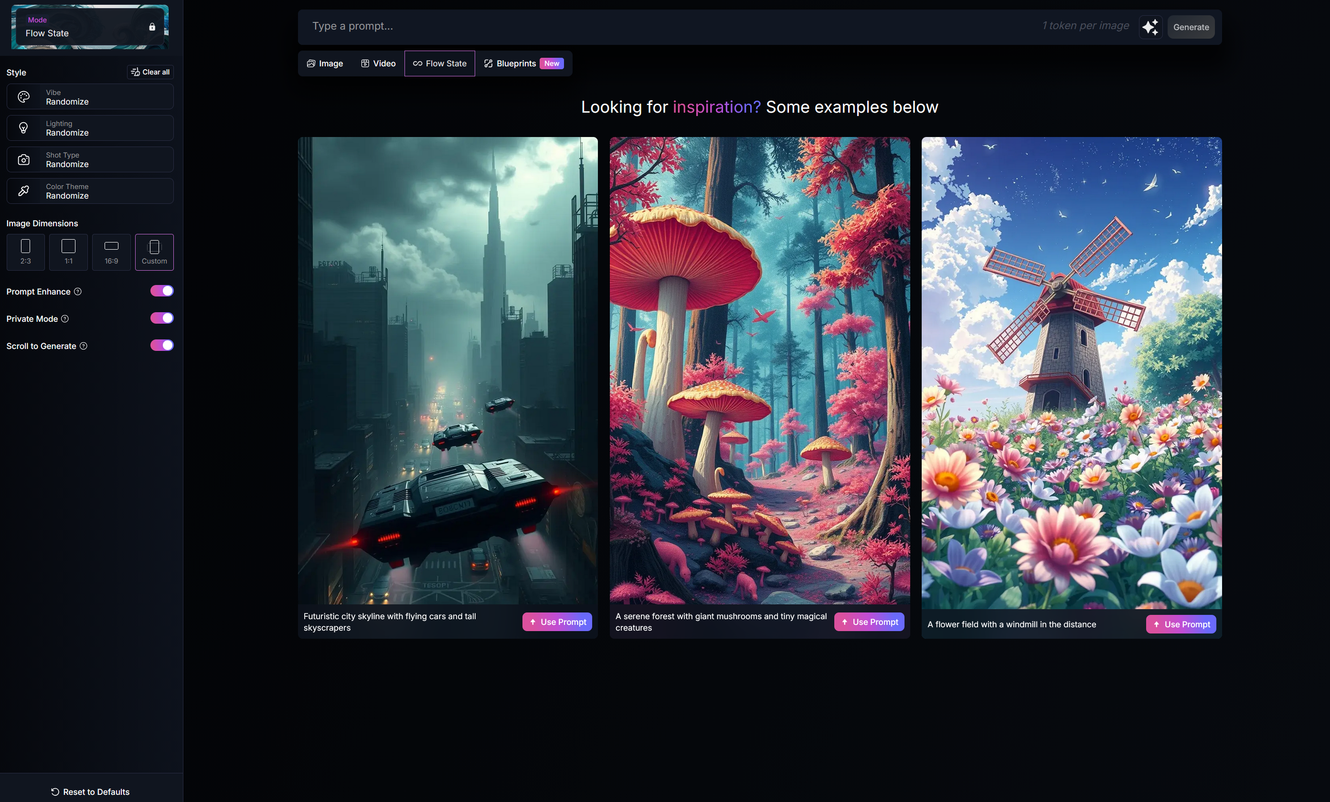The height and width of the screenshot is (802, 1330).
Task: Open the Lighting style selector
Action: click(x=90, y=128)
